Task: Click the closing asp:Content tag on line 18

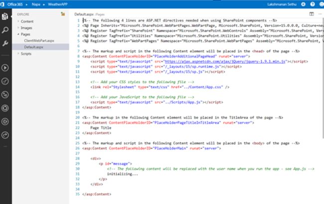Action: pyautogui.click(x=97, y=107)
